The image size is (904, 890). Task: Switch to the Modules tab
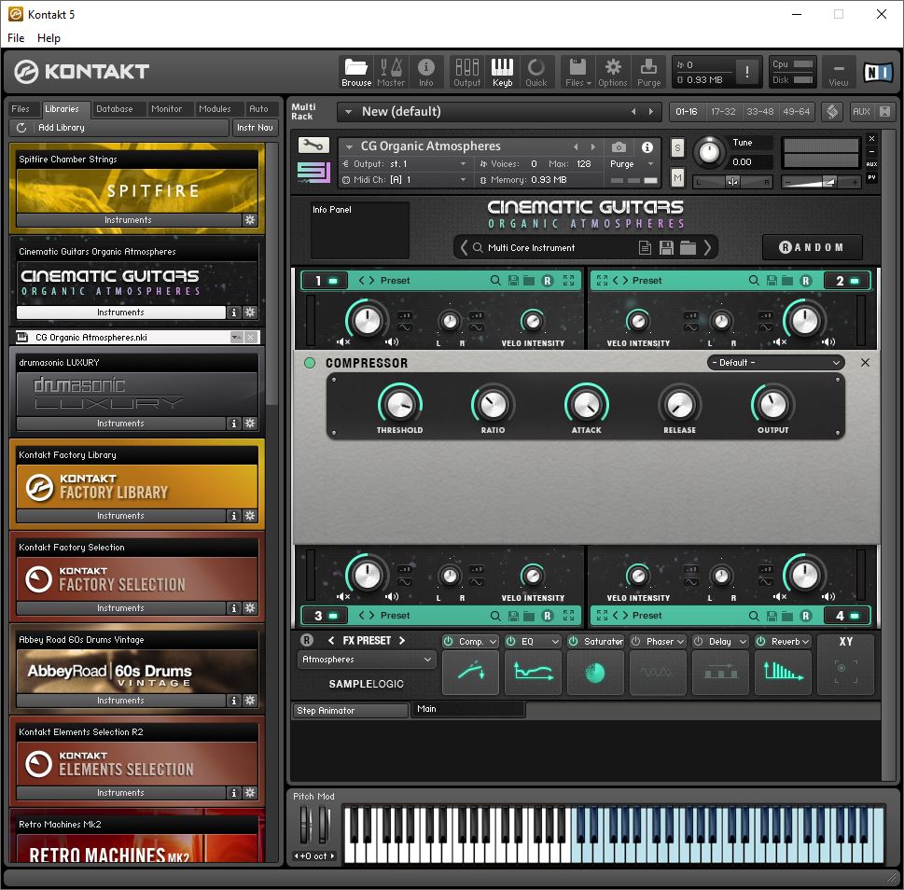[x=215, y=109]
